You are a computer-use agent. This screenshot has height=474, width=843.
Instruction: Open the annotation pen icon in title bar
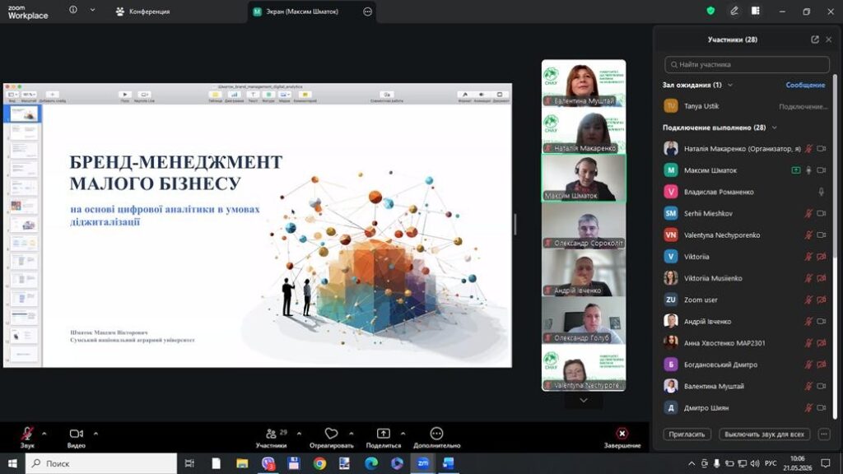coord(734,10)
